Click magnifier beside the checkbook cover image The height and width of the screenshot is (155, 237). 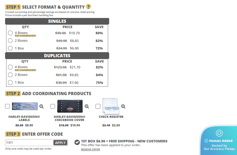click(x=87, y=106)
